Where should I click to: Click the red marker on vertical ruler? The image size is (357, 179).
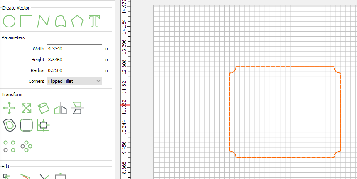click(125, 105)
